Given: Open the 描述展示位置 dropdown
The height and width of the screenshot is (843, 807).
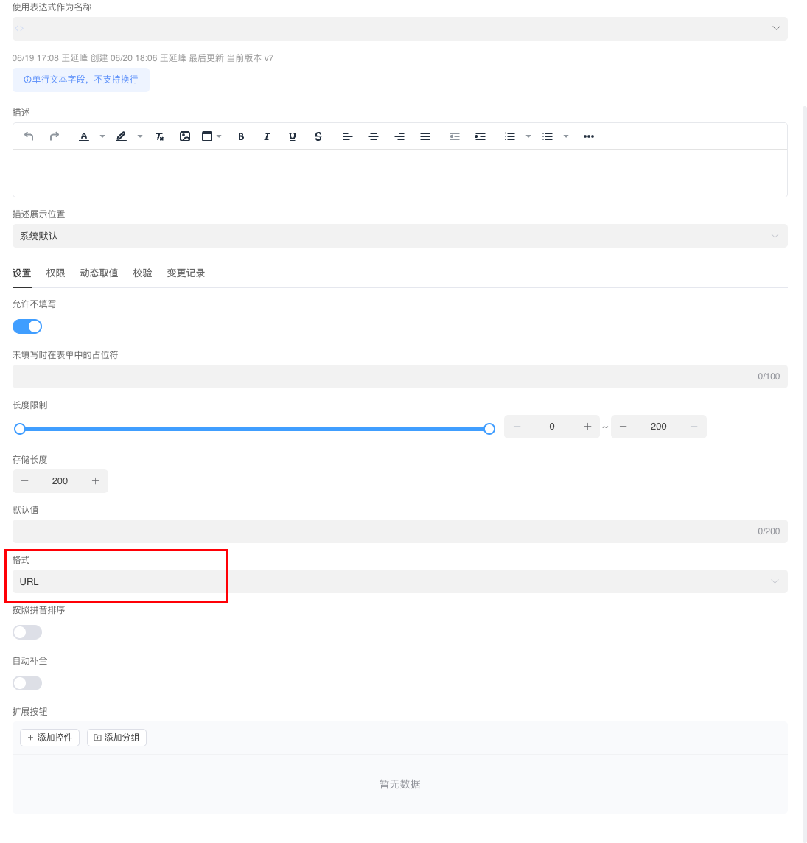Looking at the screenshot, I should tap(399, 236).
